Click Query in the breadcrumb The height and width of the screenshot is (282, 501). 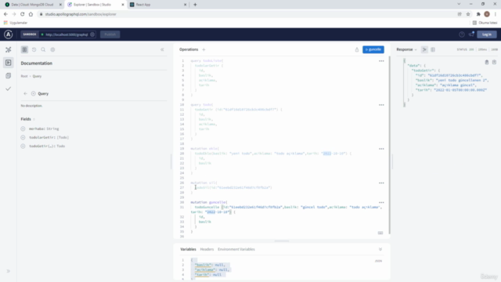click(37, 76)
